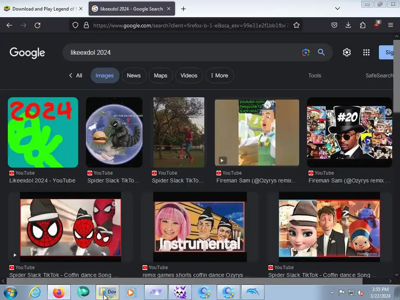Click the remix games shorts coffin dance link

[196, 275]
